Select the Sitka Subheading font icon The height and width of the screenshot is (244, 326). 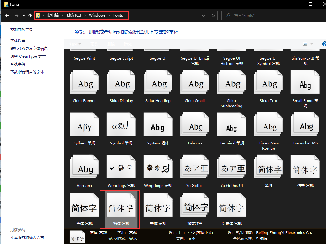pos(231,82)
